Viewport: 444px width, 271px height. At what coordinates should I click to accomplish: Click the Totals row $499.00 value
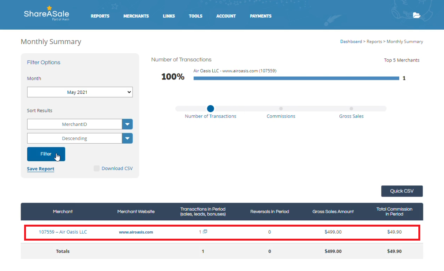(x=333, y=251)
